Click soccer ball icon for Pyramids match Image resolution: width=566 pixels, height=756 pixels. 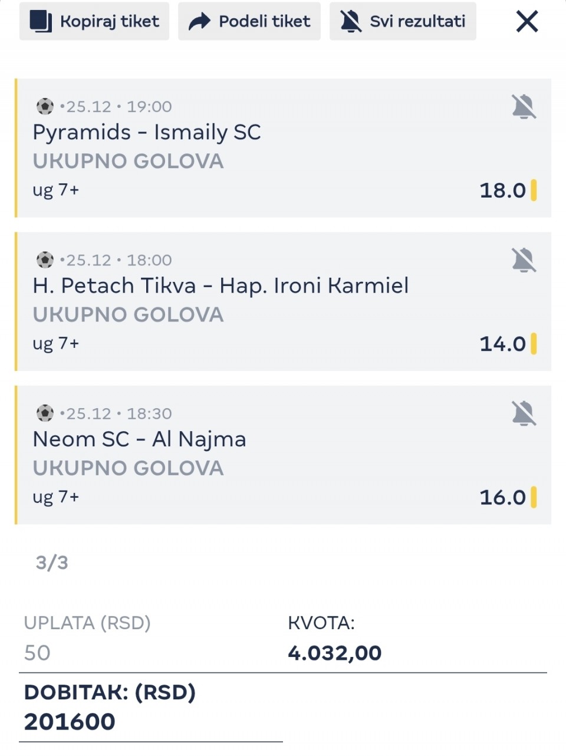pyautogui.click(x=45, y=106)
